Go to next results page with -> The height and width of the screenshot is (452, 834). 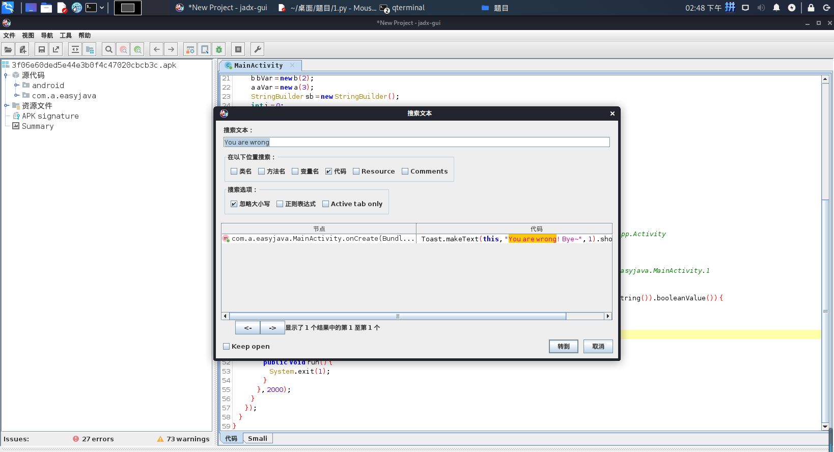[x=272, y=328]
